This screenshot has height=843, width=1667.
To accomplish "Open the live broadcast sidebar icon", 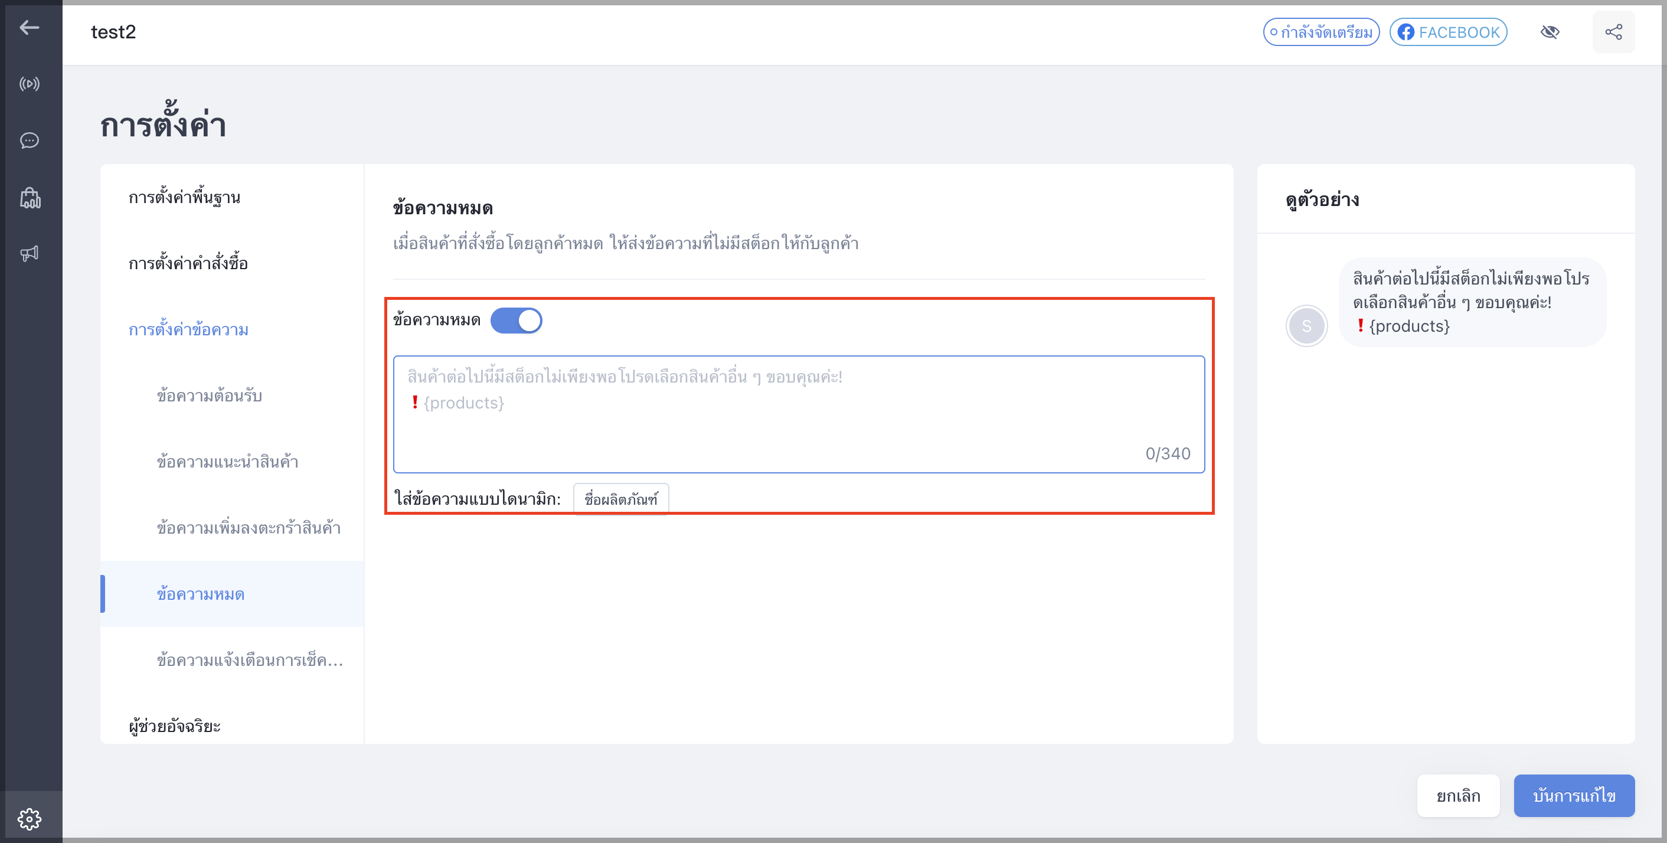I will (30, 84).
